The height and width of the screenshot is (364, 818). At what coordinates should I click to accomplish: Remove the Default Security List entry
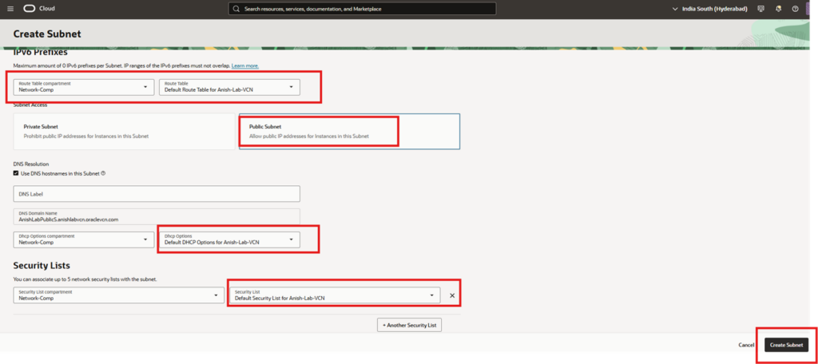click(x=452, y=296)
